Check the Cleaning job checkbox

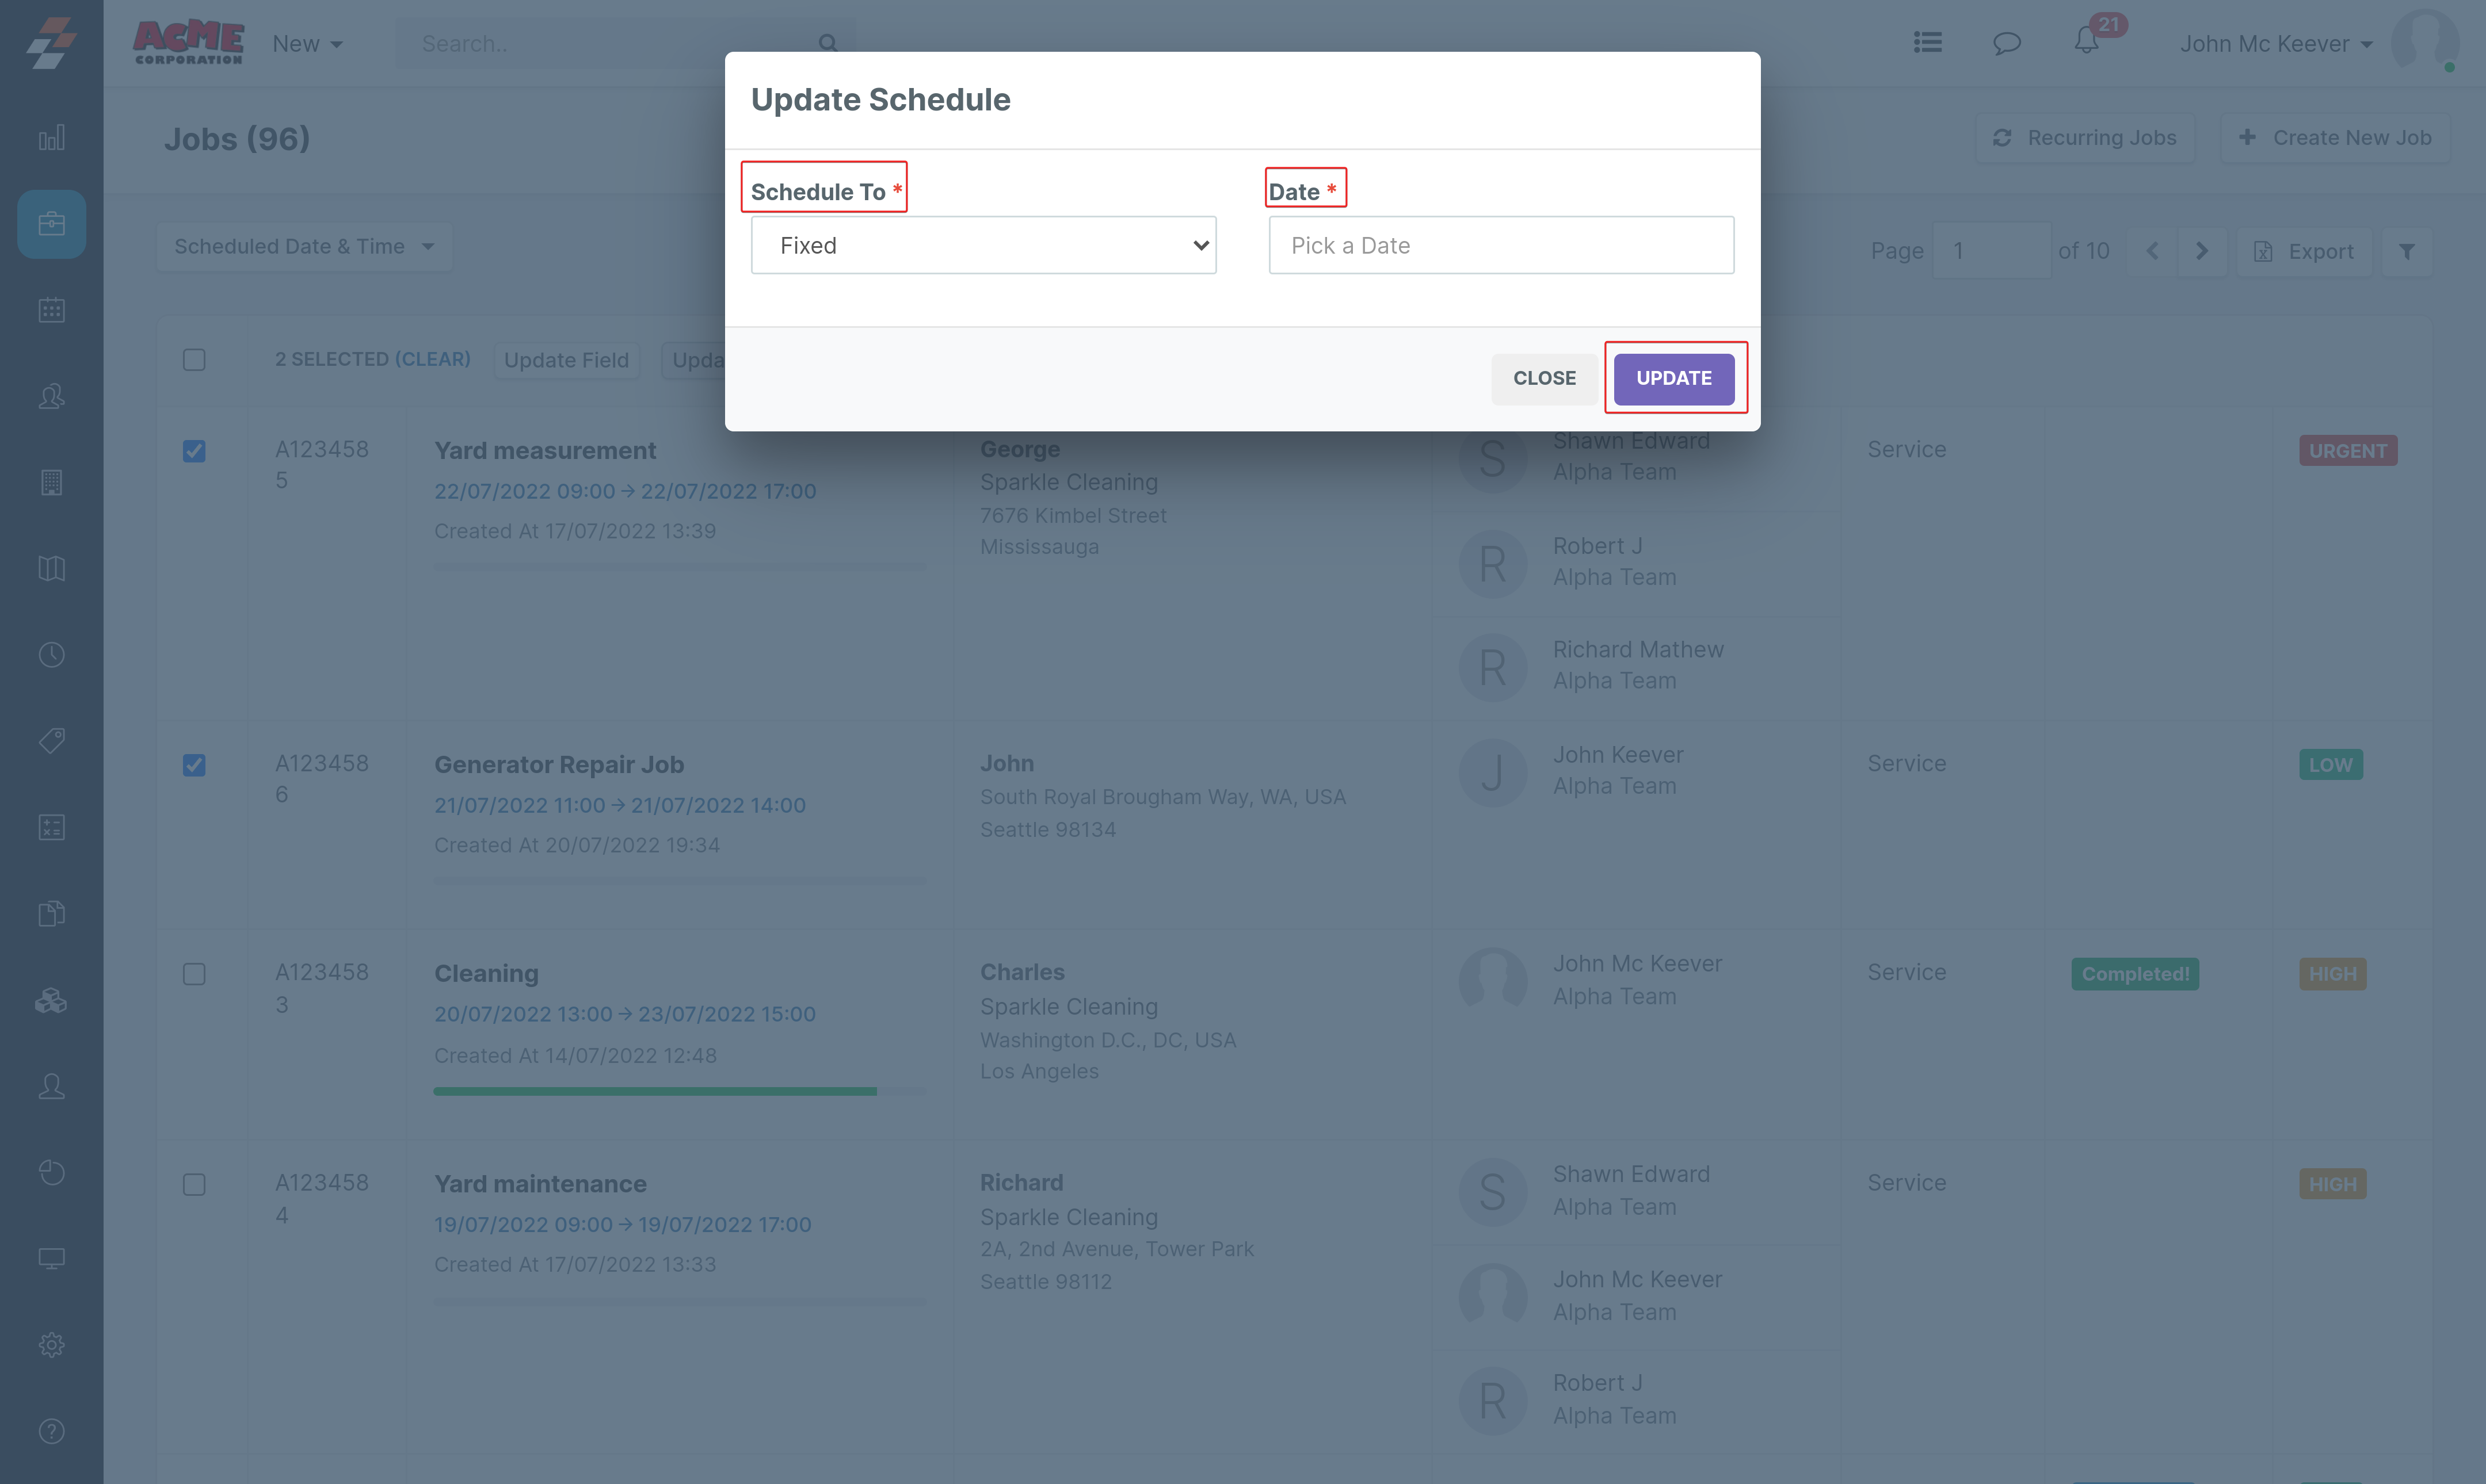194,974
